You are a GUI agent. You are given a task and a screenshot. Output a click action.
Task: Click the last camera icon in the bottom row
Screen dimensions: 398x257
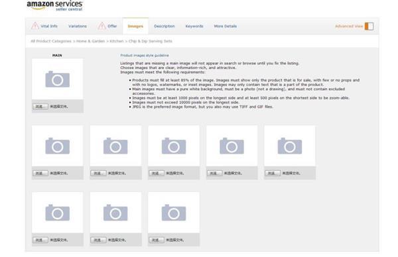pyautogui.click(x=174, y=213)
